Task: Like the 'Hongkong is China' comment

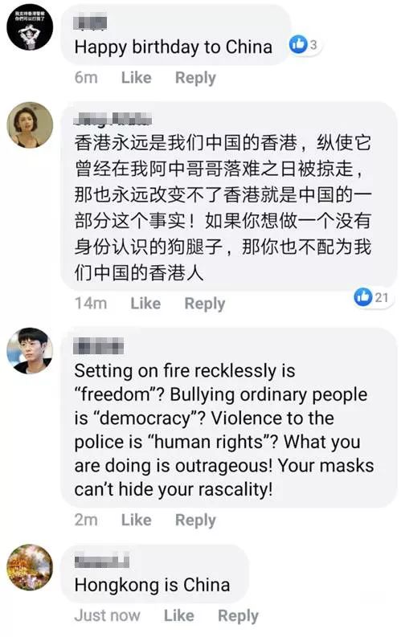Action: pos(179,615)
